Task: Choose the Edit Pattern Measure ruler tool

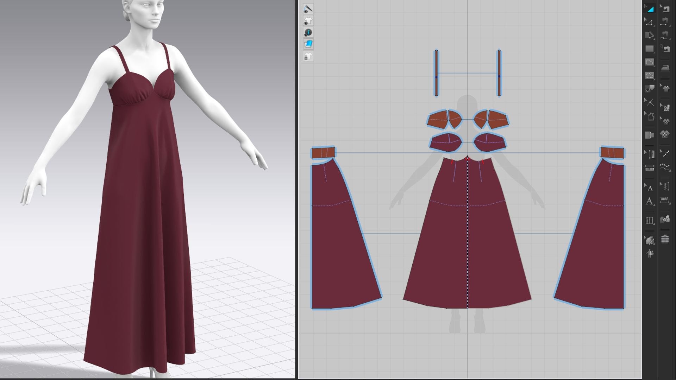Action: (x=650, y=154)
